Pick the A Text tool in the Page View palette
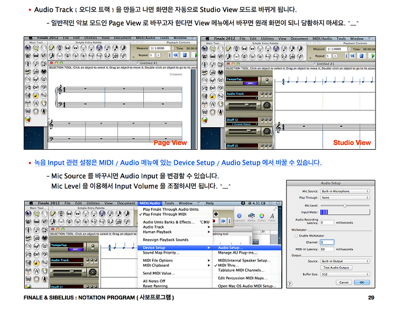This screenshot has height=322, width=397. pyautogui.click(x=36, y=103)
